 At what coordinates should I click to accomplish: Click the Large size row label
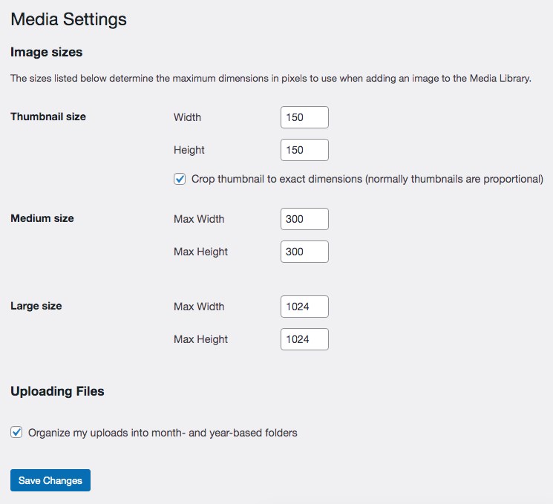36,306
